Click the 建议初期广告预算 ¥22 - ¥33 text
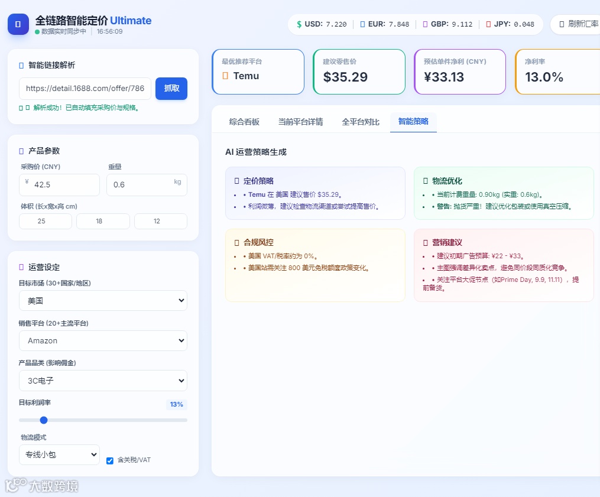Viewport: 600px width, 497px height. click(480, 256)
